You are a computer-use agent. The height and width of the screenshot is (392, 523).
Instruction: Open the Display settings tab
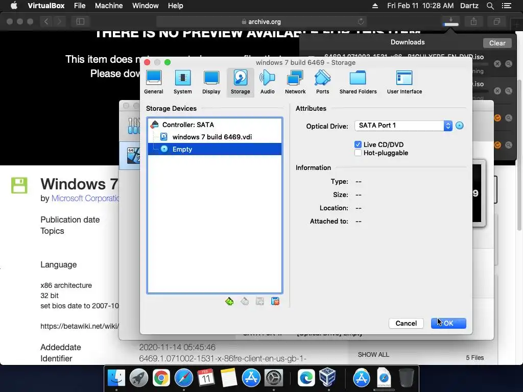click(211, 82)
